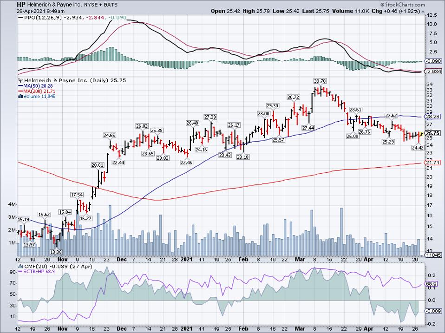The image size is (445, 333).
Task: Click the 28-Apr-2021 9:49am timestamp
Action: pos(40,11)
